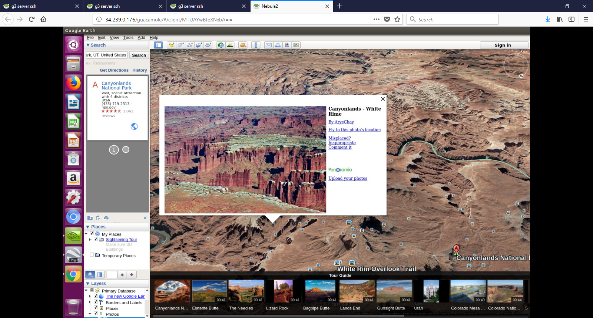Open the Edit menu

click(102, 38)
